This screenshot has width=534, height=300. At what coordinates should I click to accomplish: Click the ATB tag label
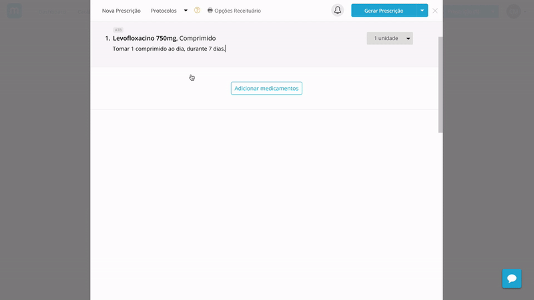click(118, 30)
